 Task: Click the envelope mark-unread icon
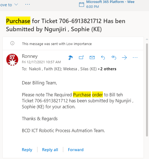coord(92,58)
